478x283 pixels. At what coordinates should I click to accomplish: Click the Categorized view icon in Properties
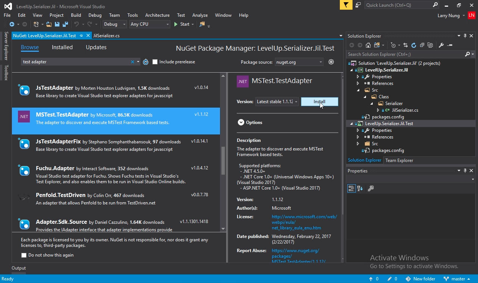pos(351,188)
